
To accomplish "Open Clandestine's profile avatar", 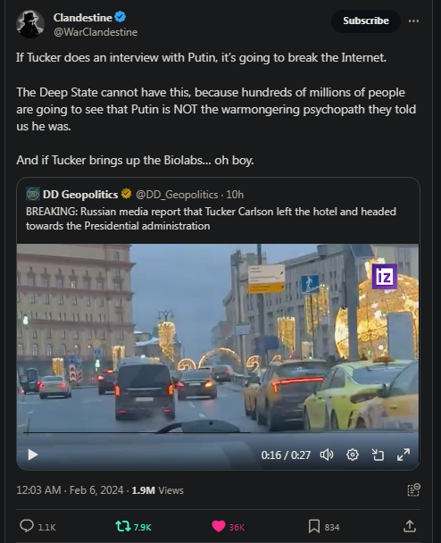I will 30,24.
